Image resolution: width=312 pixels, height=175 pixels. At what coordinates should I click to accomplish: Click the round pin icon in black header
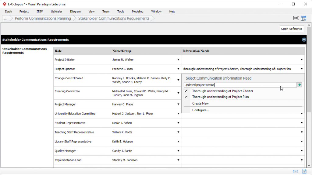coord(303,40)
